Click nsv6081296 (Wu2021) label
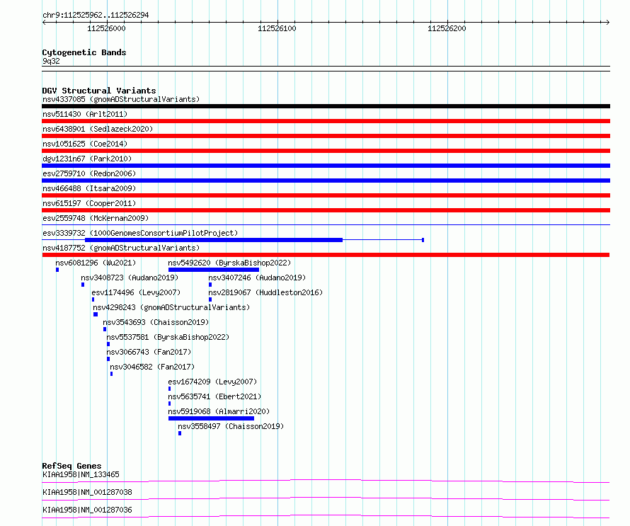The height and width of the screenshot is (526, 630). click(x=96, y=263)
